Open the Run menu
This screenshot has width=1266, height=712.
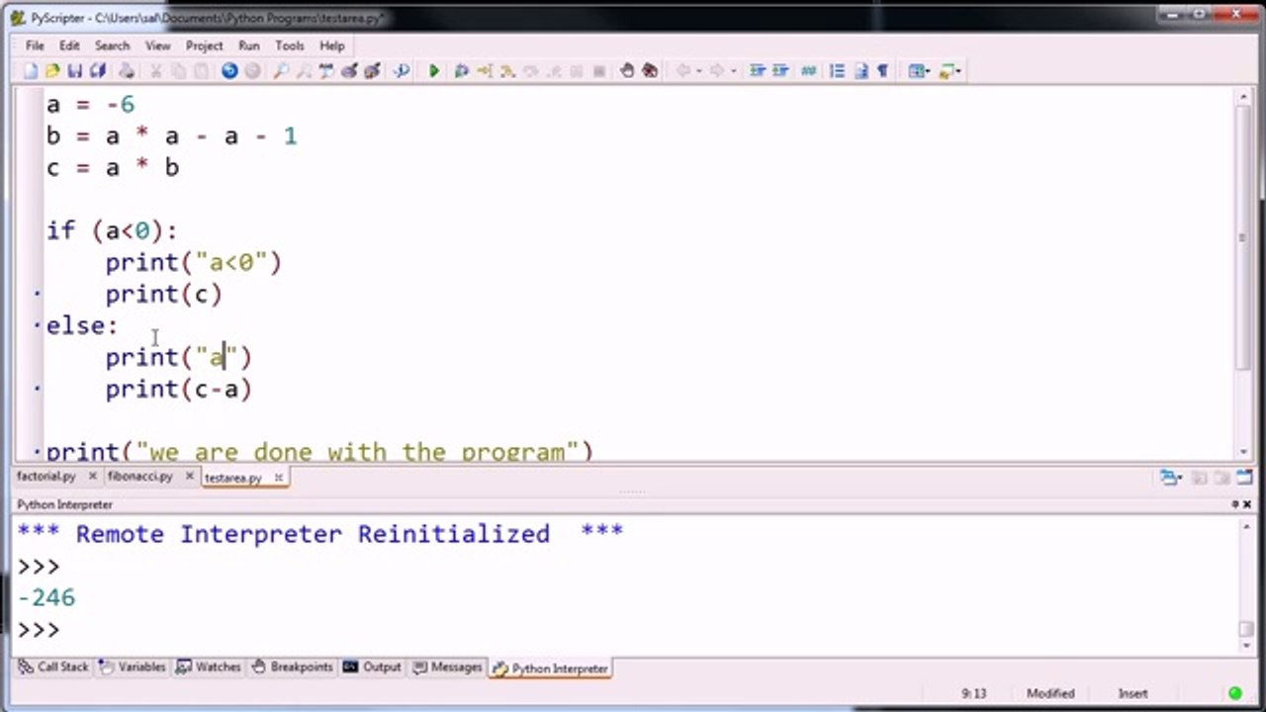point(249,45)
